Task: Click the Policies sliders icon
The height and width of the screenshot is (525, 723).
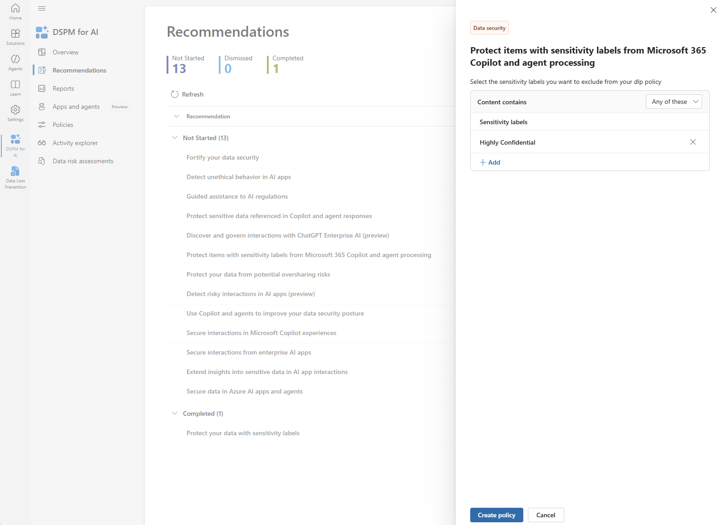Action: pyautogui.click(x=42, y=125)
